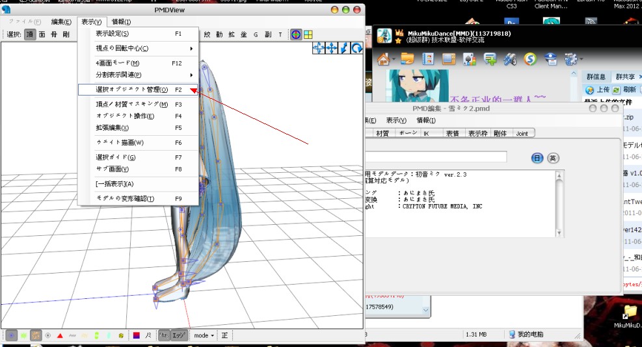This screenshot has width=642, height=347.
Task: Click the spade card games icon in chat
Action: coord(469,60)
